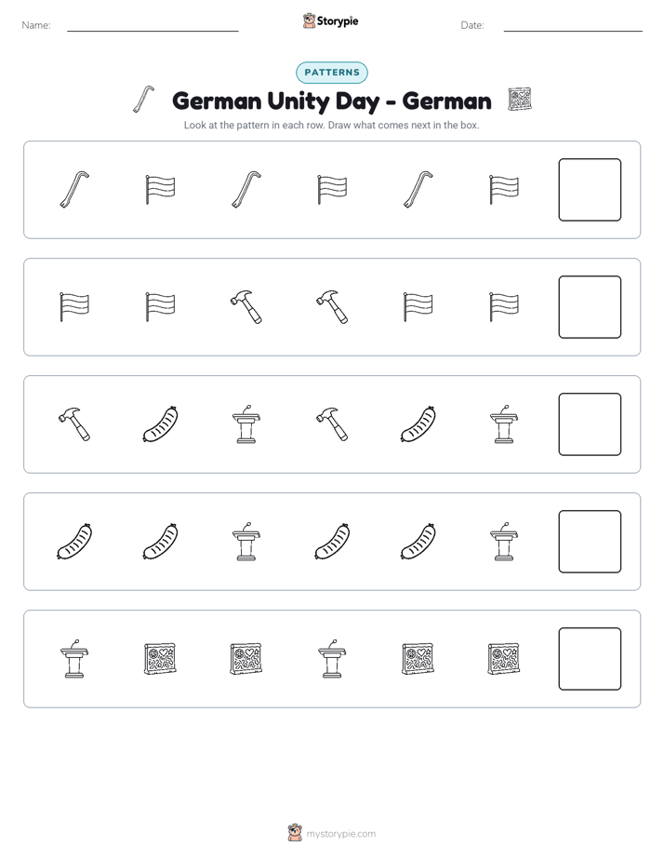Click the bear icon in the page footer
The image size is (664, 860).
(x=295, y=833)
